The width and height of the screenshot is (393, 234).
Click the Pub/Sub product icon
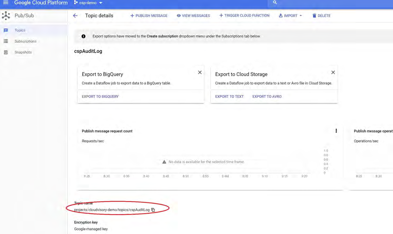[6, 16]
